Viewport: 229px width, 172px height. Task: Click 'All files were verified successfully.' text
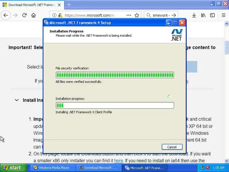point(79,82)
